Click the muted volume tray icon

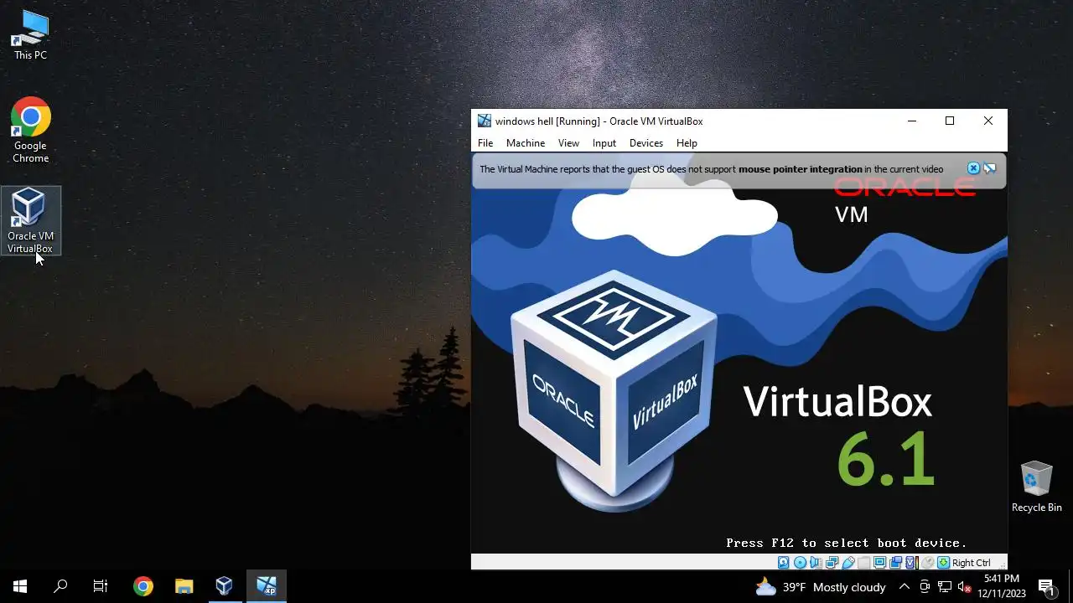(964, 587)
